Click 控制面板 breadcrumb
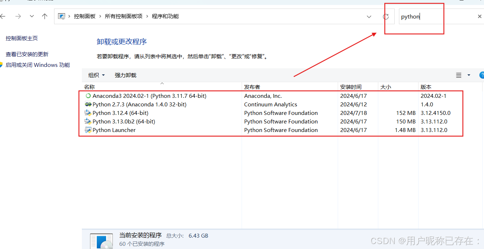Screen dimensions: 484x249 pyautogui.click(x=85, y=16)
